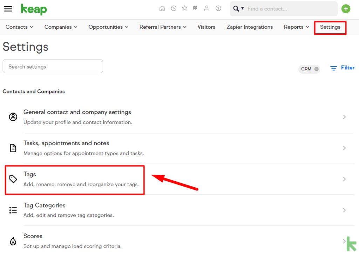Image resolution: width=359 pixels, height=253 pixels.
Task: Click the Contacts and Companies heading
Action: [34, 91]
